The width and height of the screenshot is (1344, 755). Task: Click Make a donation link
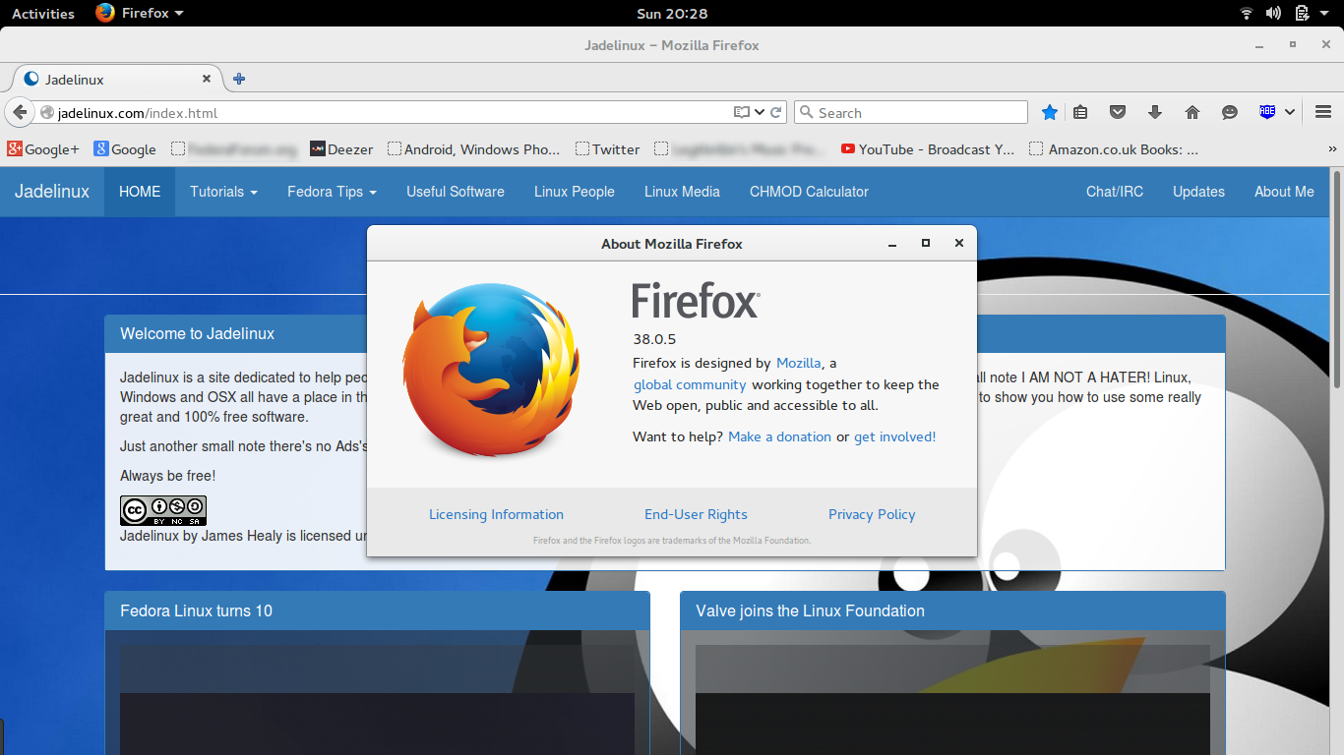point(779,436)
